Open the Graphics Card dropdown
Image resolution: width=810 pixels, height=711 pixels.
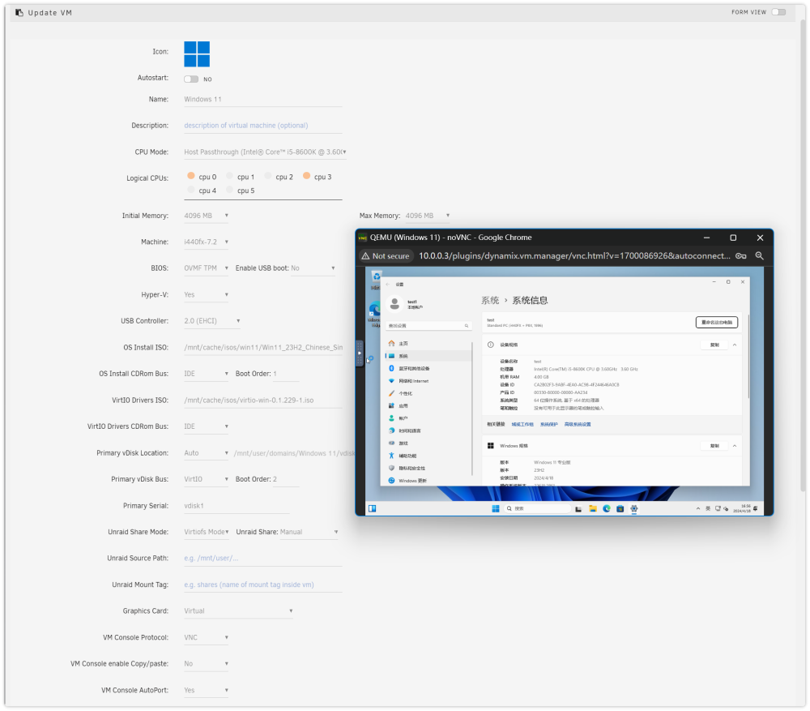239,611
